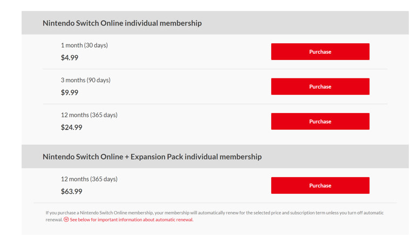
Task: Click the $9.99 price text
Action: (x=70, y=93)
